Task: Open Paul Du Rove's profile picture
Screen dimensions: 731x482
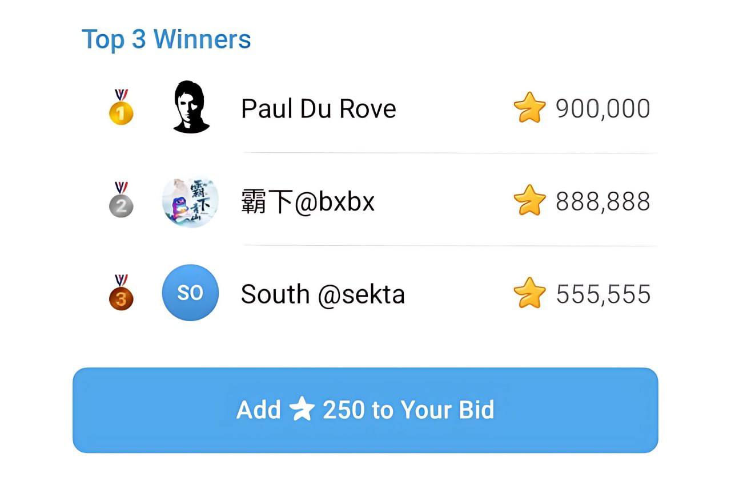Action: (191, 107)
